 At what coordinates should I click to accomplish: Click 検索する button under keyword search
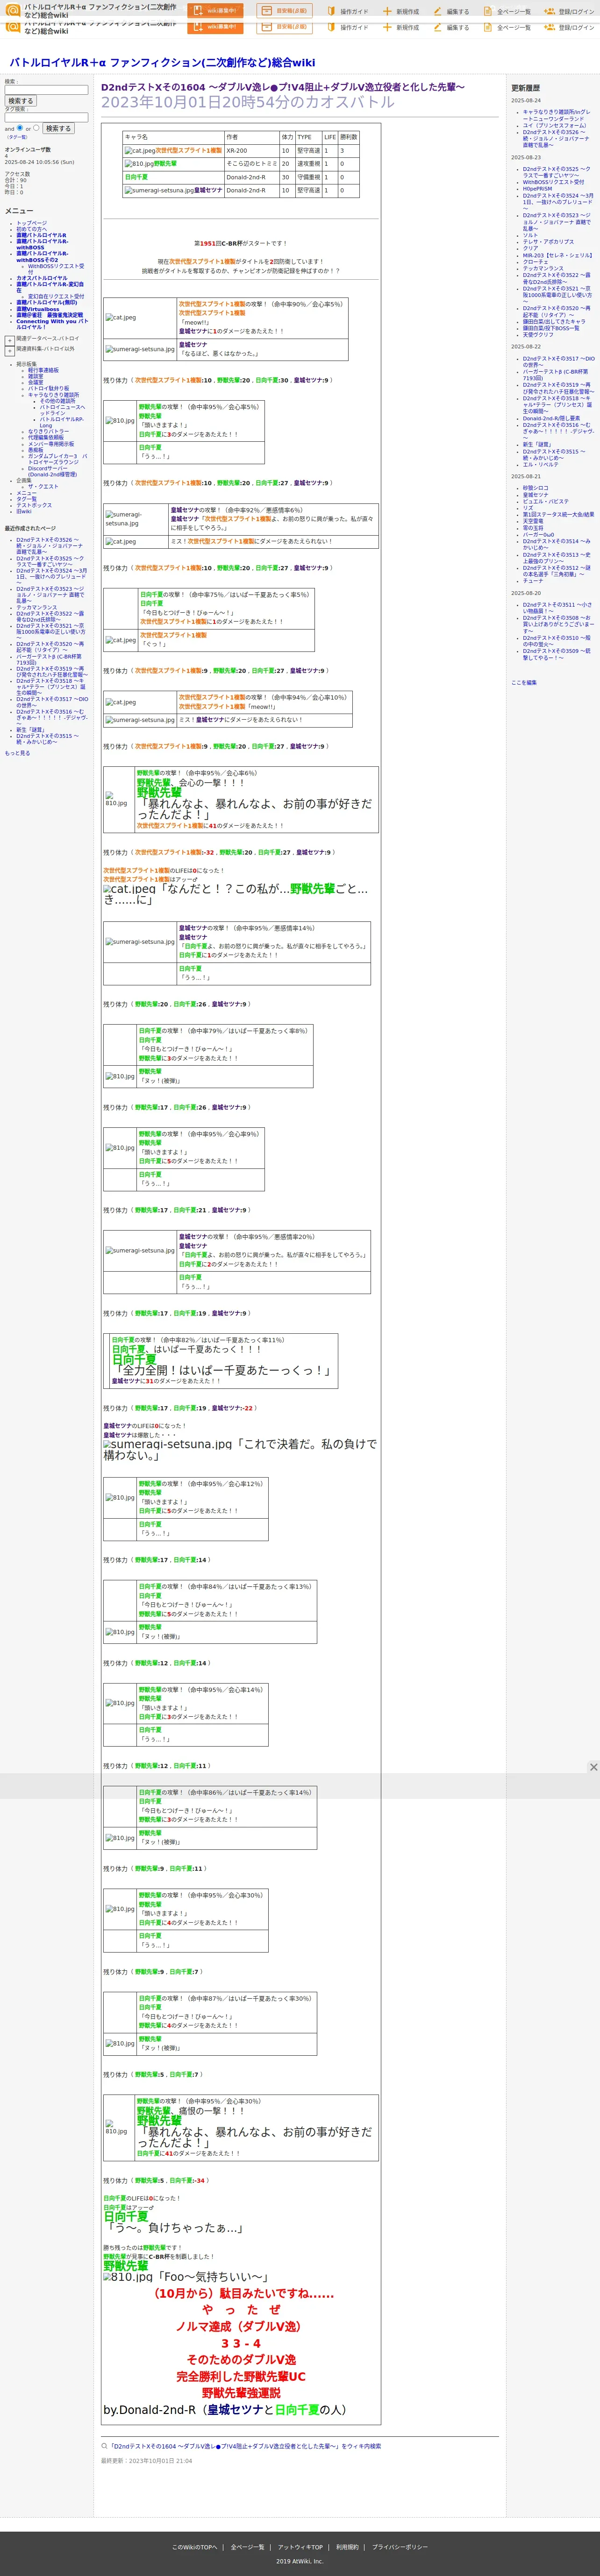20,101
